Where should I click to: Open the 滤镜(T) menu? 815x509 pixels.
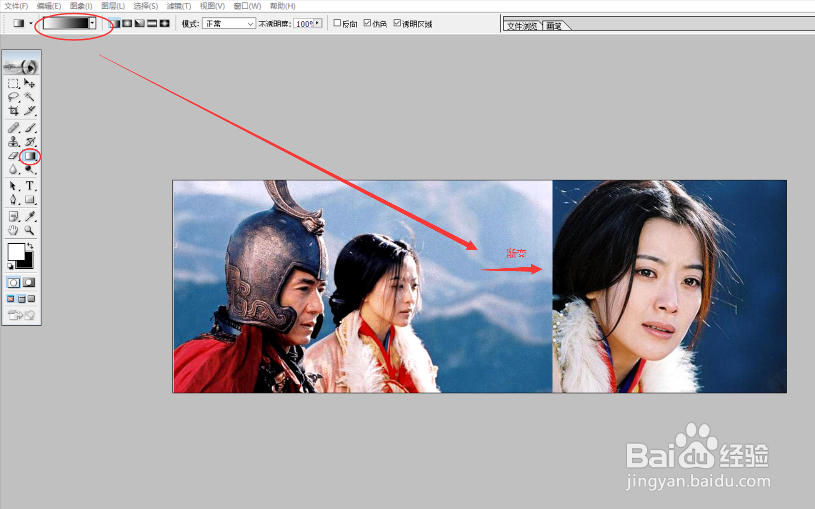[178, 6]
